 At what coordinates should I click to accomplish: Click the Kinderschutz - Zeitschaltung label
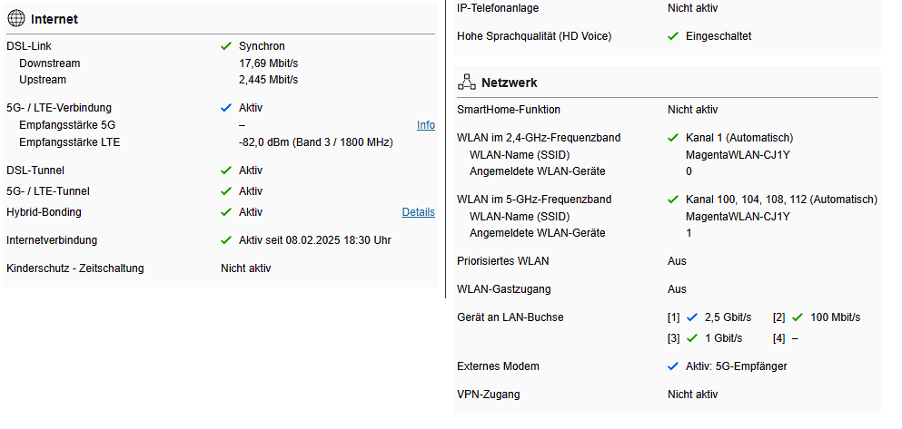tap(74, 268)
